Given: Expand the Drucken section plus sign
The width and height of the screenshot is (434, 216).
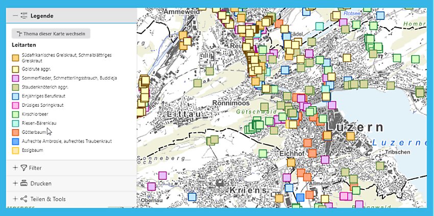Looking at the screenshot, I should (x=15, y=183).
